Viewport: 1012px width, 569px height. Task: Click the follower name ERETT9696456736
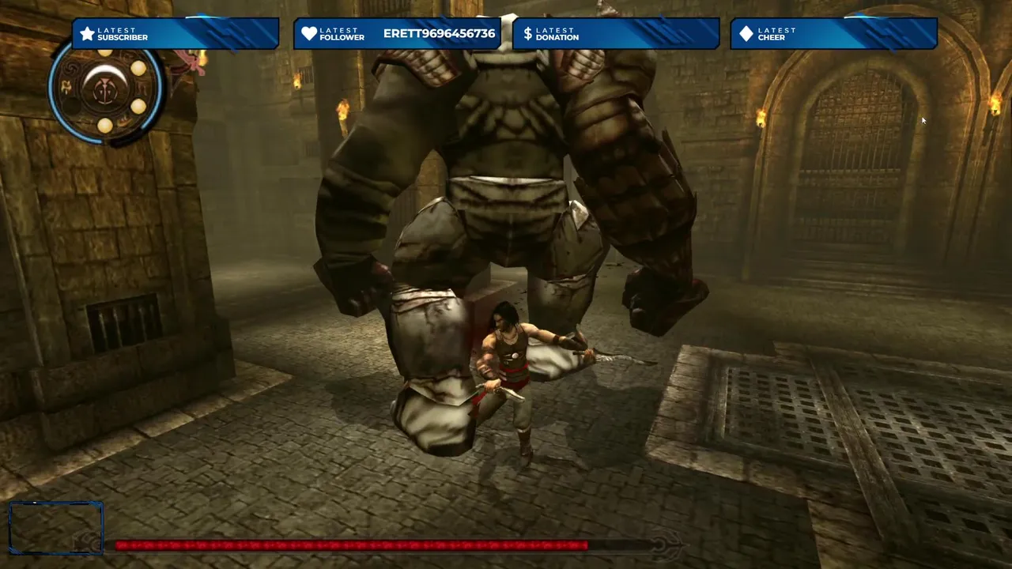point(439,34)
